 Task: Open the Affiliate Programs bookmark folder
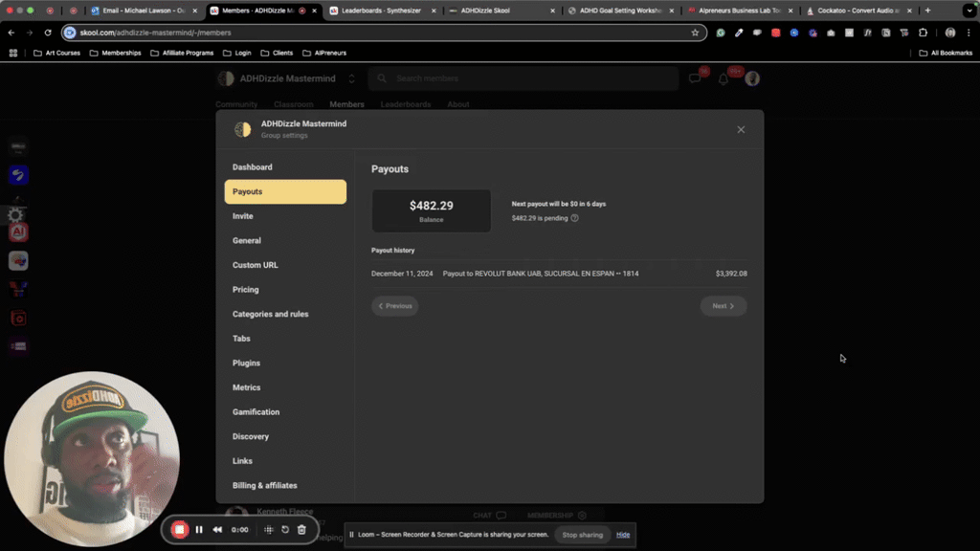pos(182,54)
